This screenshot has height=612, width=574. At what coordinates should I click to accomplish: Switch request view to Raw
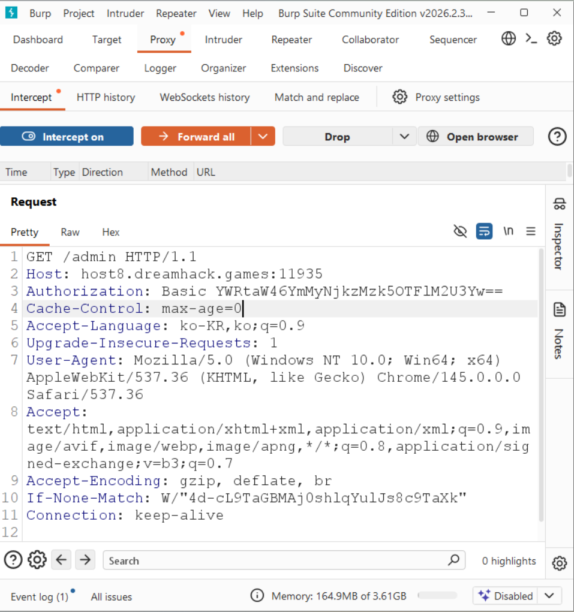70,232
